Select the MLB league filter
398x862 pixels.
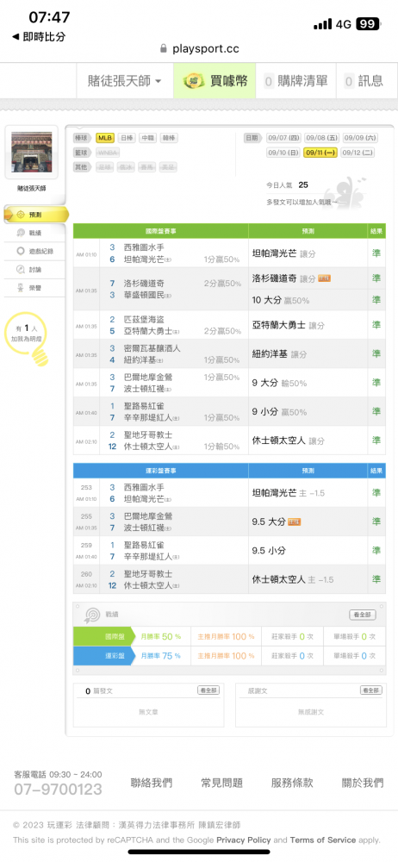(105, 138)
